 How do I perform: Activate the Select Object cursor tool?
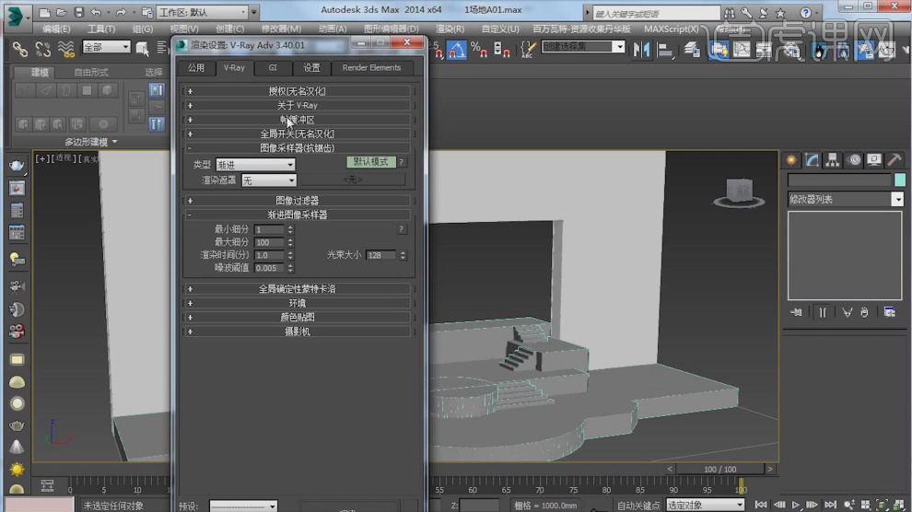pyautogui.click(x=143, y=50)
